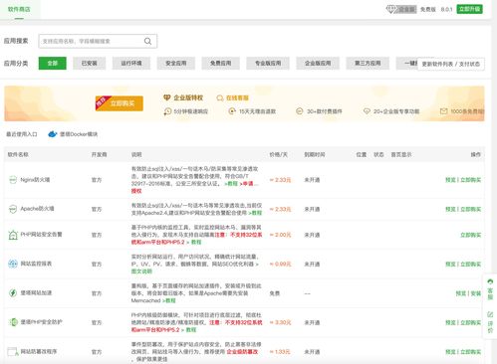Image resolution: width=497 pixels, height=364 pixels.
Task: Select the 全部 category filter
Action: tap(53, 64)
